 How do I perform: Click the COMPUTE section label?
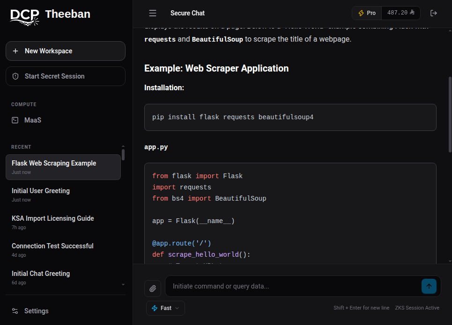pyautogui.click(x=23, y=104)
